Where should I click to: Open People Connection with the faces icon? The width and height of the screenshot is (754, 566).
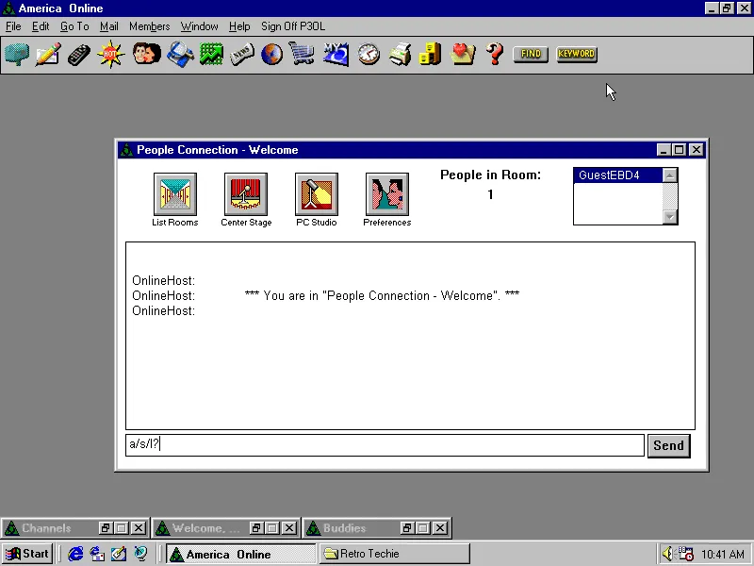tap(143, 55)
